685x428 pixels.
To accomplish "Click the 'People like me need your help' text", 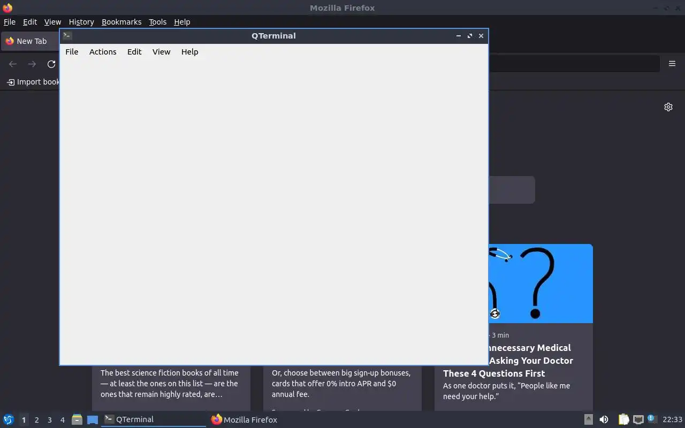I will pos(506,391).
